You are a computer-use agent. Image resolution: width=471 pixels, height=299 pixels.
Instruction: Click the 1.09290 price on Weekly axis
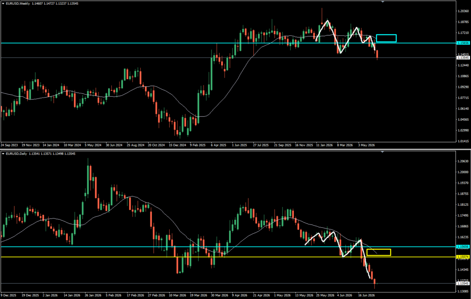(x=463, y=87)
